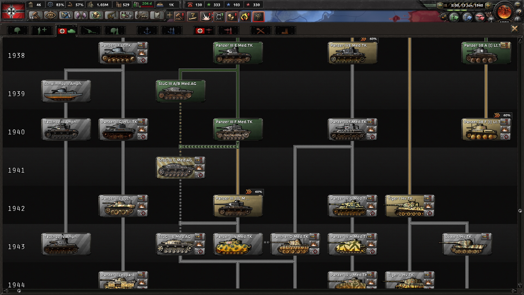
Task: Open the Construction crane menu
Action: [111, 16]
